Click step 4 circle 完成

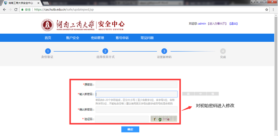click(x=223, y=51)
